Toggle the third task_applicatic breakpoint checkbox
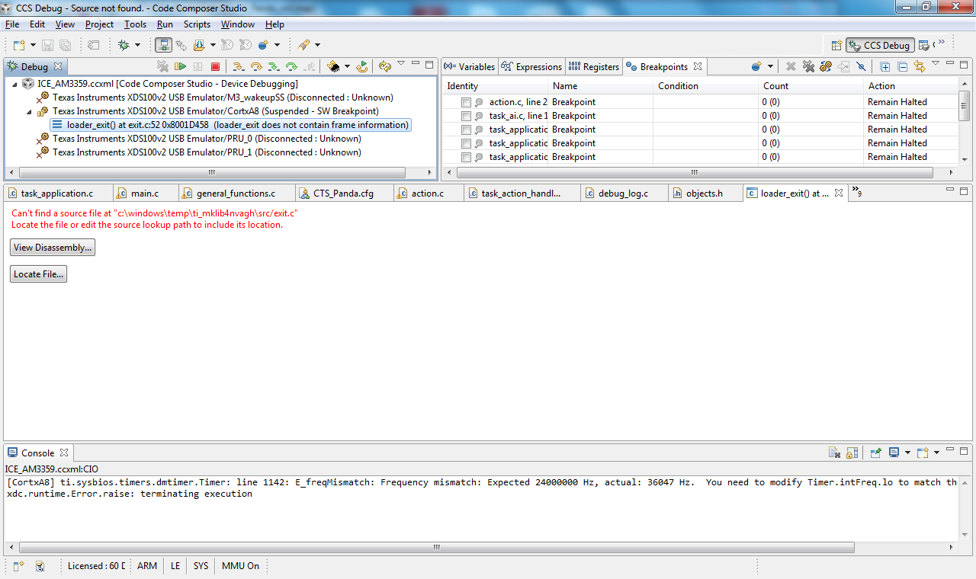The width and height of the screenshot is (976, 579). 466,157
